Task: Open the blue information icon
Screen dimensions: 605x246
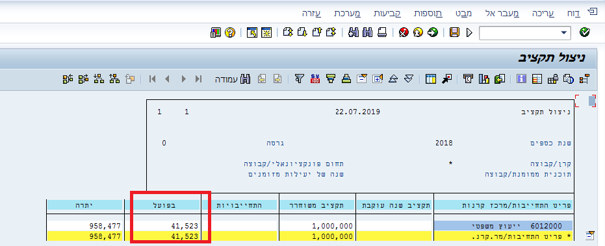Action: (522, 79)
